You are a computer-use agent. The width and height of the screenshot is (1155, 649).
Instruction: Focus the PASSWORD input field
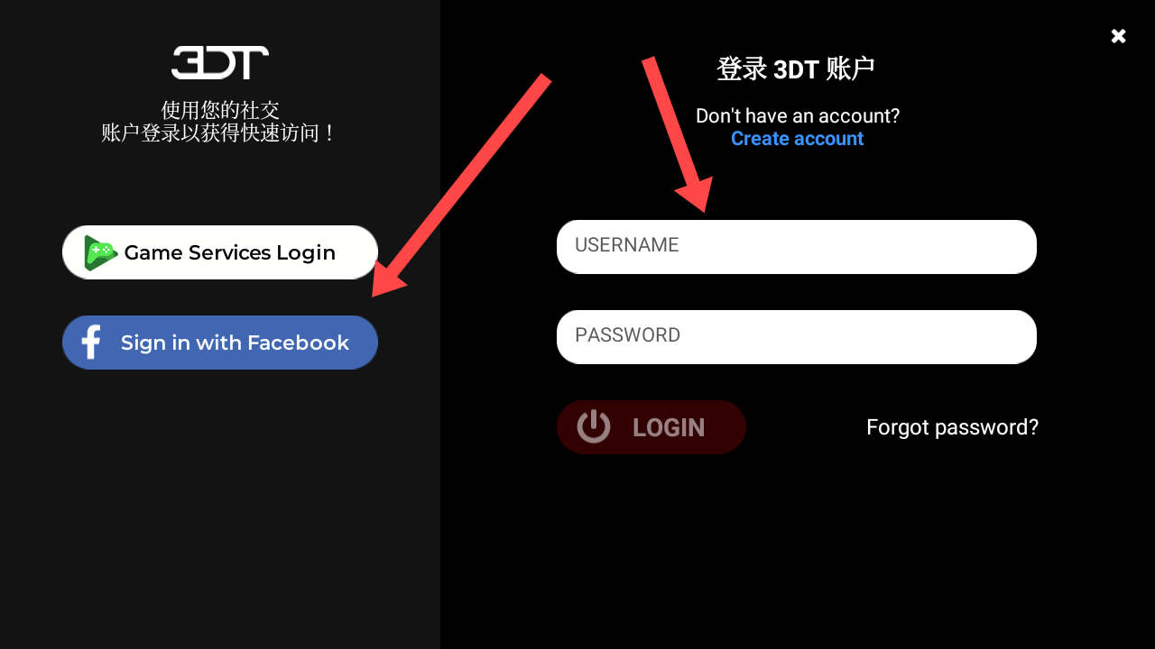(797, 337)
